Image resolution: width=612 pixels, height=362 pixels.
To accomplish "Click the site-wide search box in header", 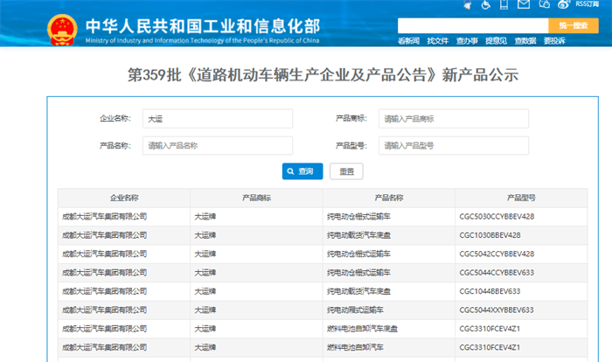I will pyautogui.click(x=472, y=25).
